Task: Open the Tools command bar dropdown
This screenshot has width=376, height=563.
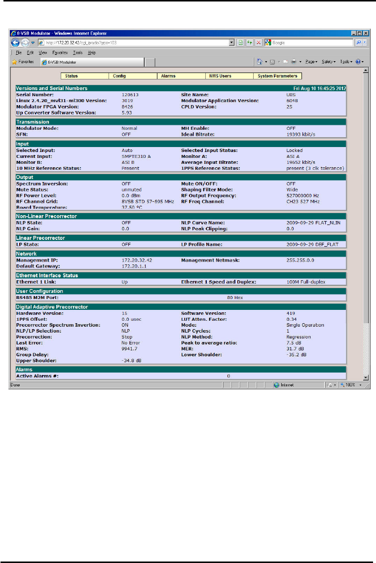Action: [346, 62]
